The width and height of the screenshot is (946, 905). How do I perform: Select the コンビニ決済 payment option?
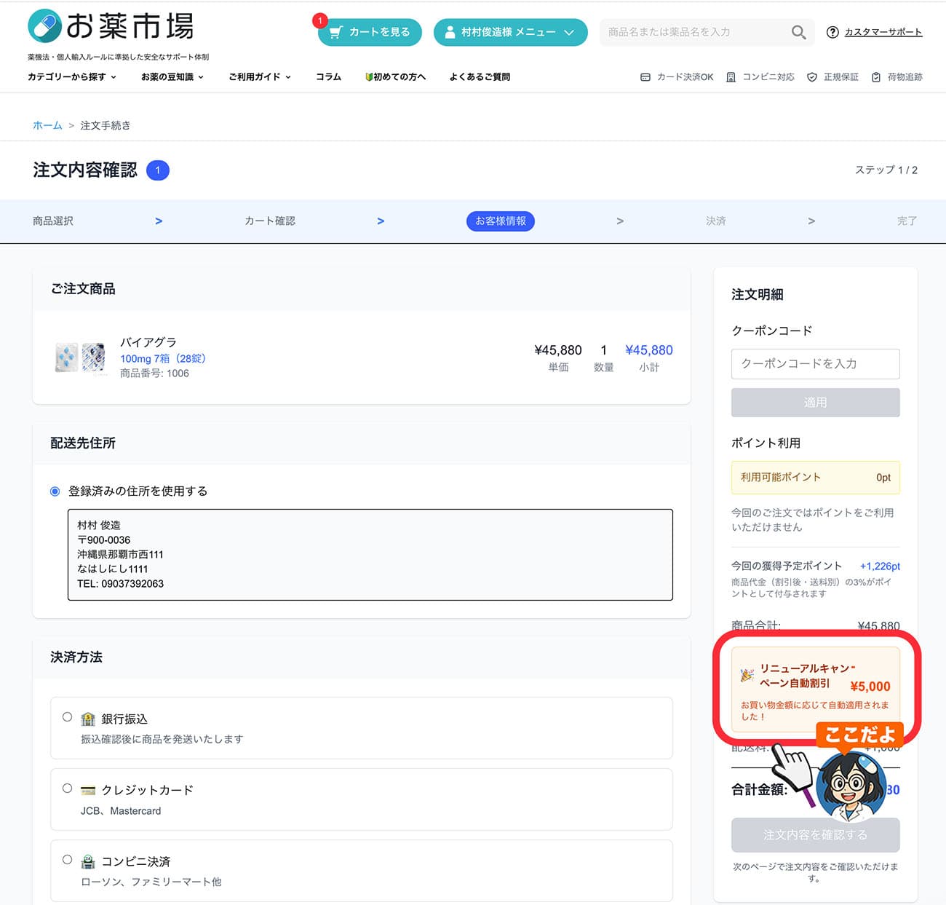[x=67, y=859]
